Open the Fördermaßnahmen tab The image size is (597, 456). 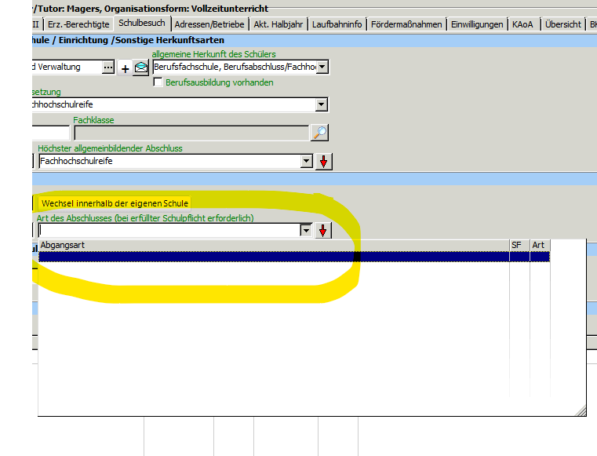(407, 24)
